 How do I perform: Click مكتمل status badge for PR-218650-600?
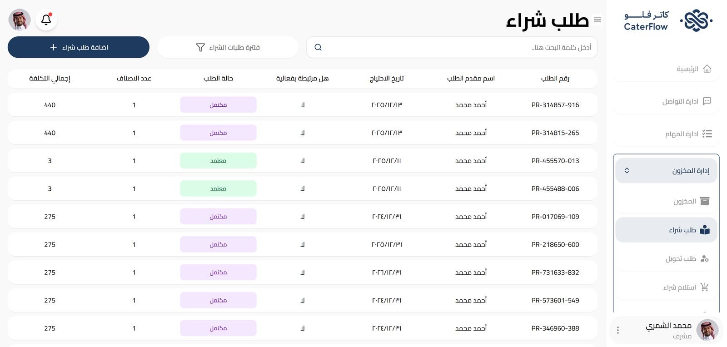[218, 245]
